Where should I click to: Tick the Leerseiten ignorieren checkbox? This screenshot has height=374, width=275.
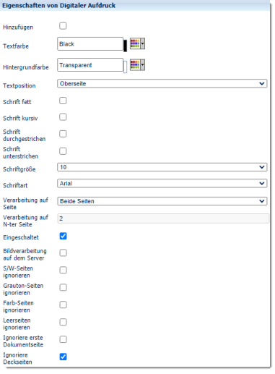coord(64,322)
